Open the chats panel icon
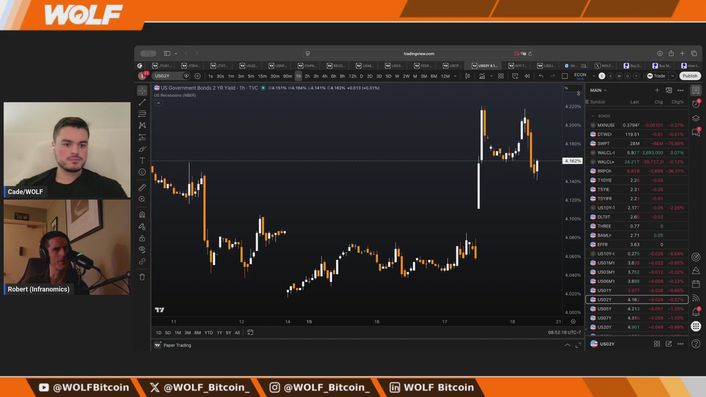Viewport: 706px width, 397px height. (x=696, y=132)
